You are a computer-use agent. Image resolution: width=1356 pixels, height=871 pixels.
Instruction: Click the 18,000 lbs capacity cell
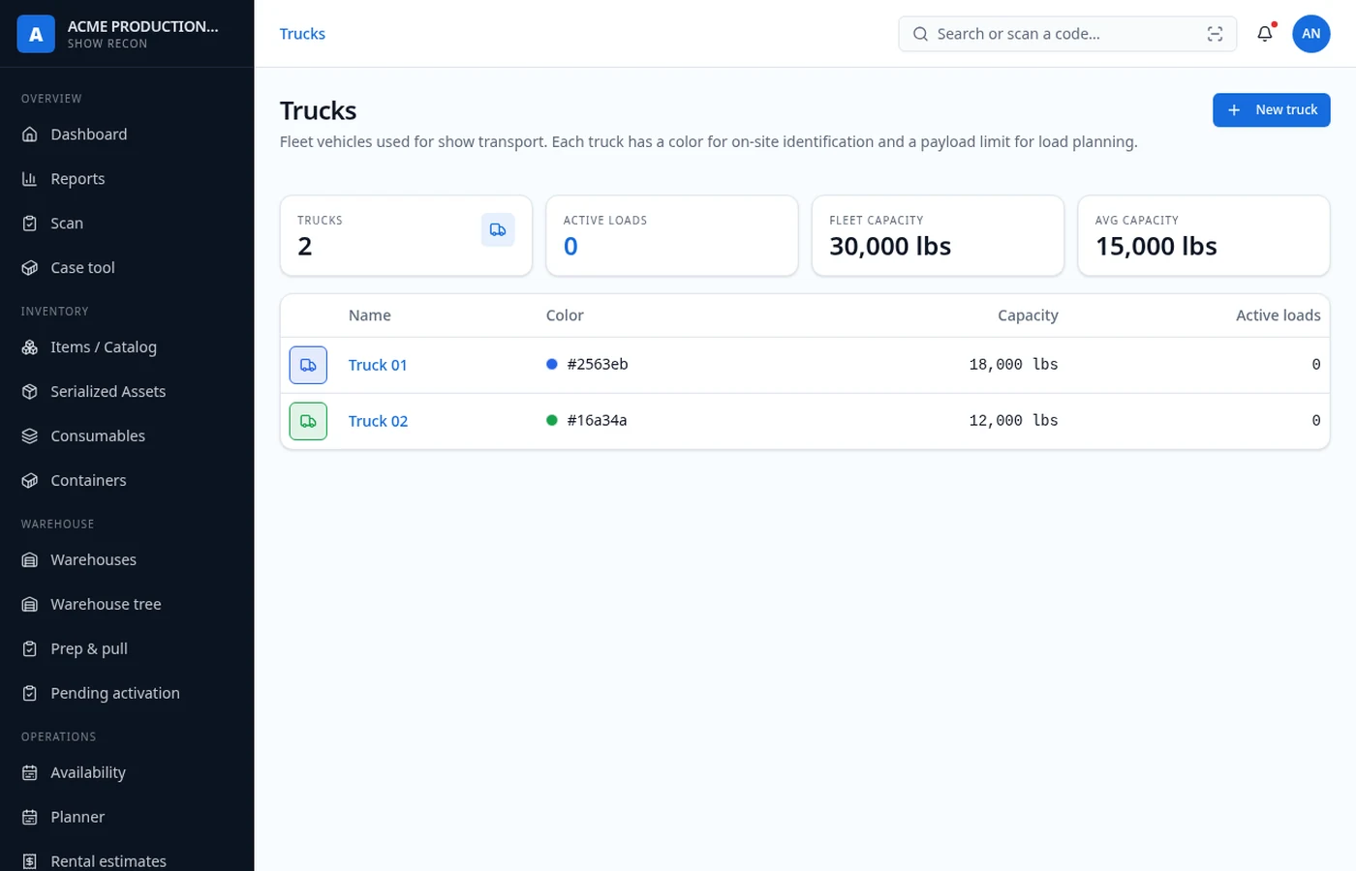(x=1013, y=365)
